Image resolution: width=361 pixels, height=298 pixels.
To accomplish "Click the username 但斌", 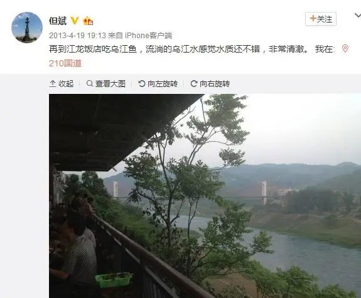I will point(58,21).
